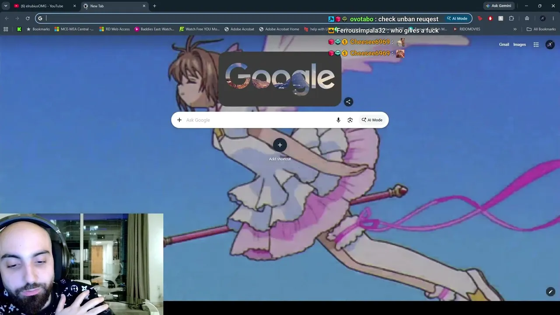Viewport: 560px width, 315px height.
Task: Start voice search with the microphone
Action: [338, 120]
